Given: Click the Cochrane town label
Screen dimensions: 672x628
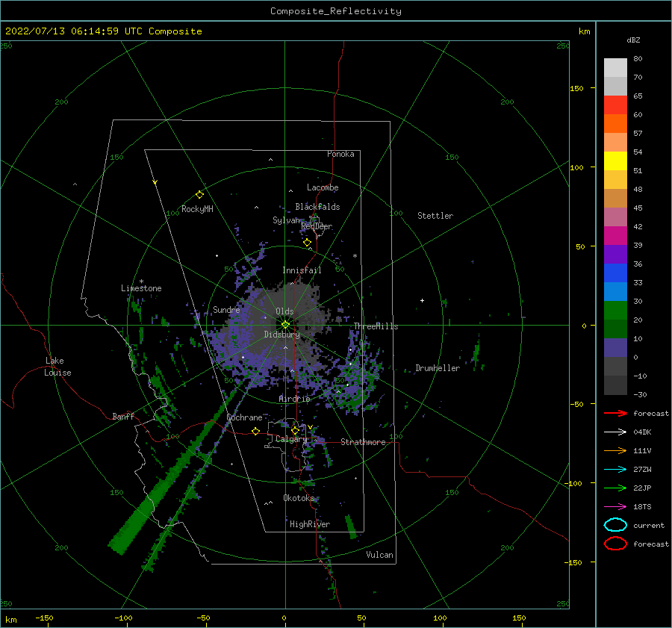Looking at the screenshot, I should coord(244,417).
